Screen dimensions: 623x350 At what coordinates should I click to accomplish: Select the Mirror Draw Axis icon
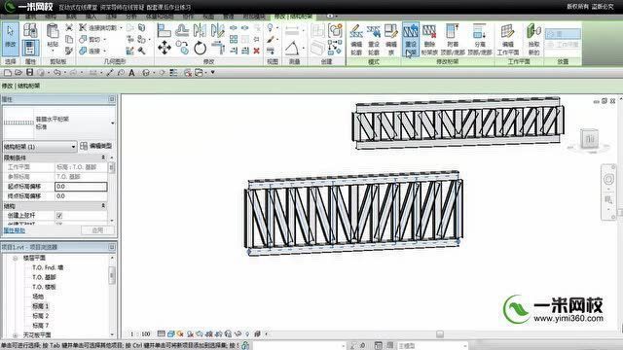(217, 30)
